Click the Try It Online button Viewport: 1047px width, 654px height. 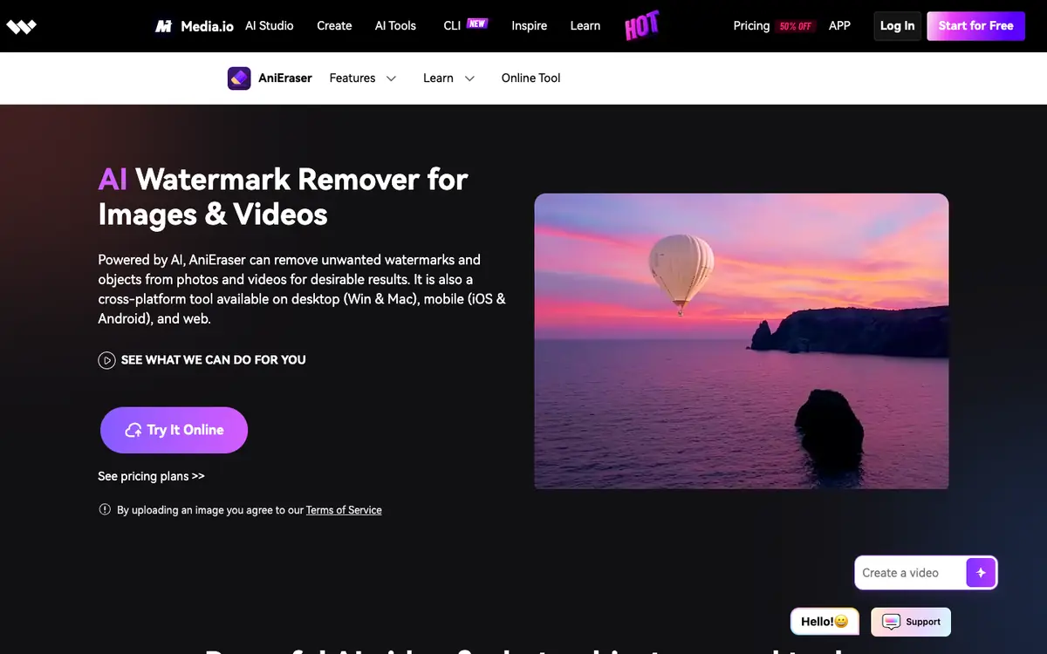coord(174,430)
